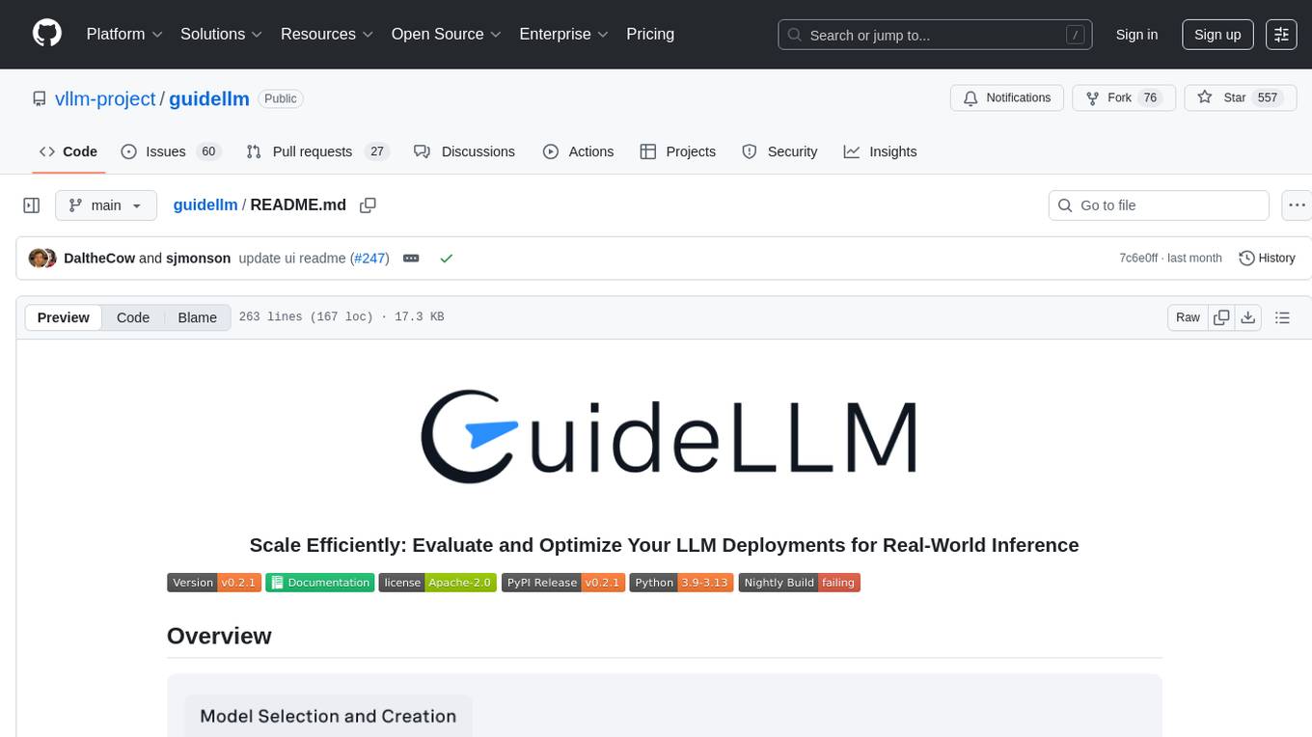Focus the Go to file field
This screenshot has height=737, width=1312.
1159,205
